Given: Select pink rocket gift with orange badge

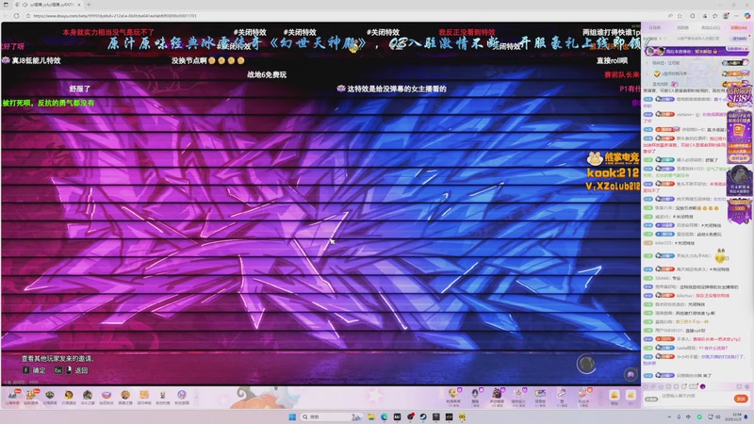Looking at the screenshot, I should pyautogui.click(x=583, y=396).
